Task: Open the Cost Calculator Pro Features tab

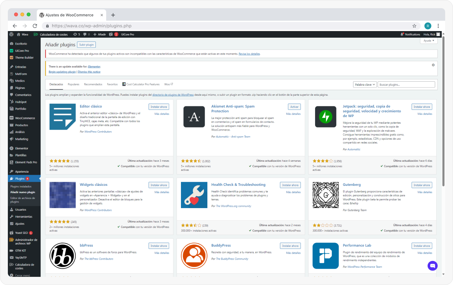Action: tap(141, 84)
